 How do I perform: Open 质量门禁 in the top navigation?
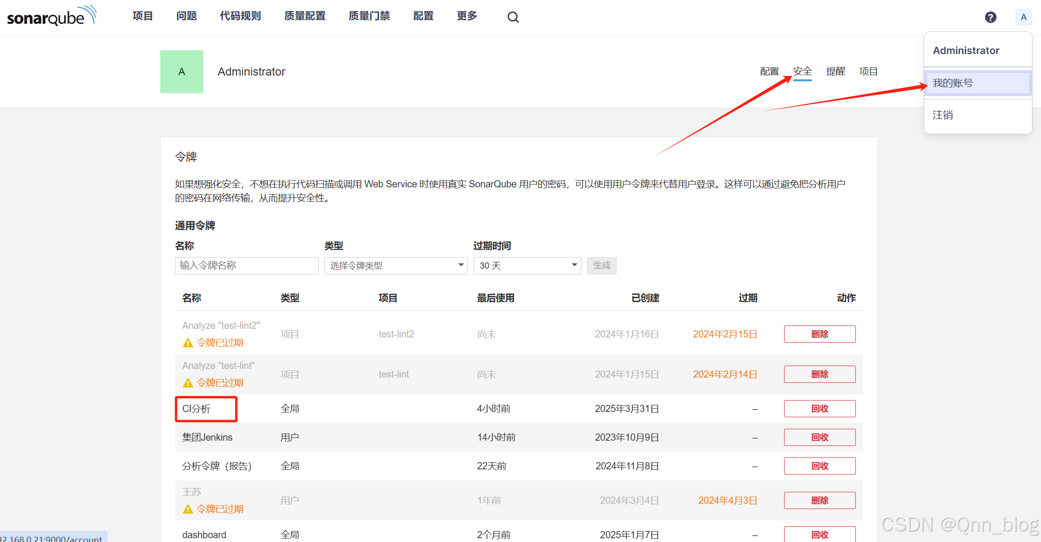point(369,16)
